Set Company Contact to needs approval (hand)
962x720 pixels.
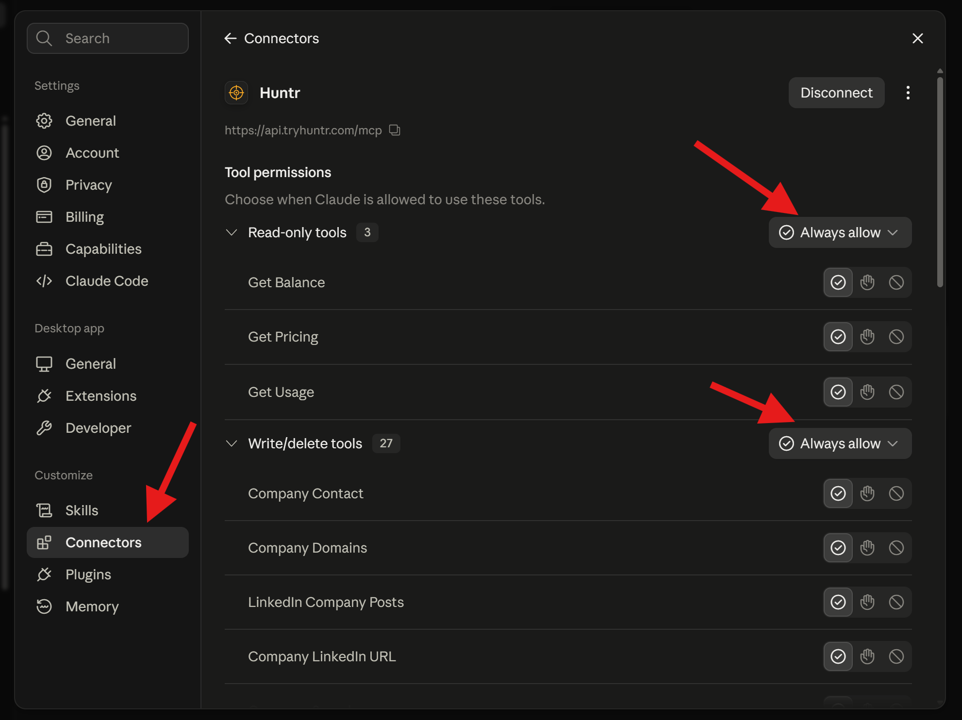[x=867, y=493]
